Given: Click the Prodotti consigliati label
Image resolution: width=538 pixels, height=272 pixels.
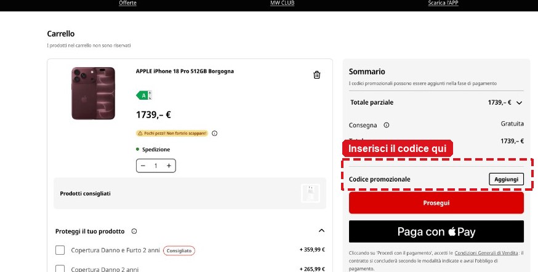Looking at the screenshot, I should [85, 193].
